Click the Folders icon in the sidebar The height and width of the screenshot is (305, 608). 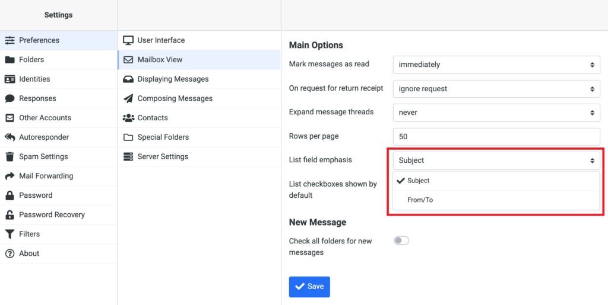click(9, 60)
